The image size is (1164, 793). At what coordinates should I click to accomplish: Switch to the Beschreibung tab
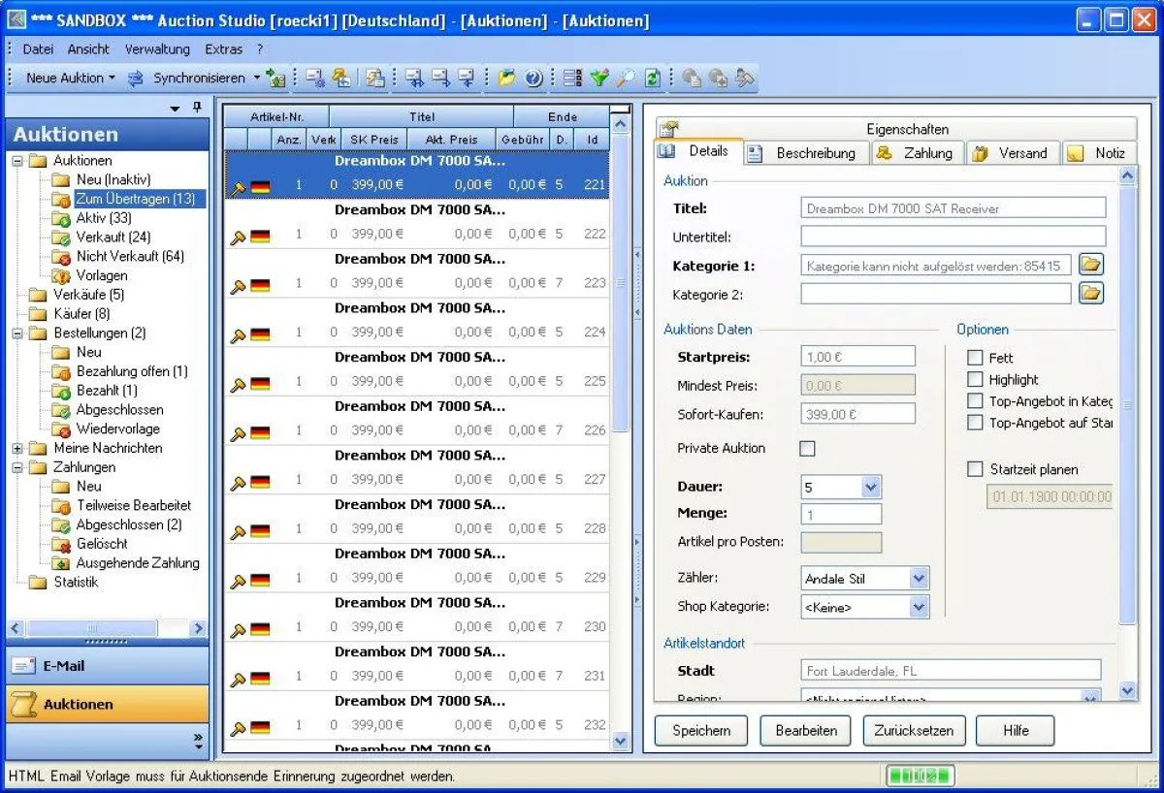point(815,153)
